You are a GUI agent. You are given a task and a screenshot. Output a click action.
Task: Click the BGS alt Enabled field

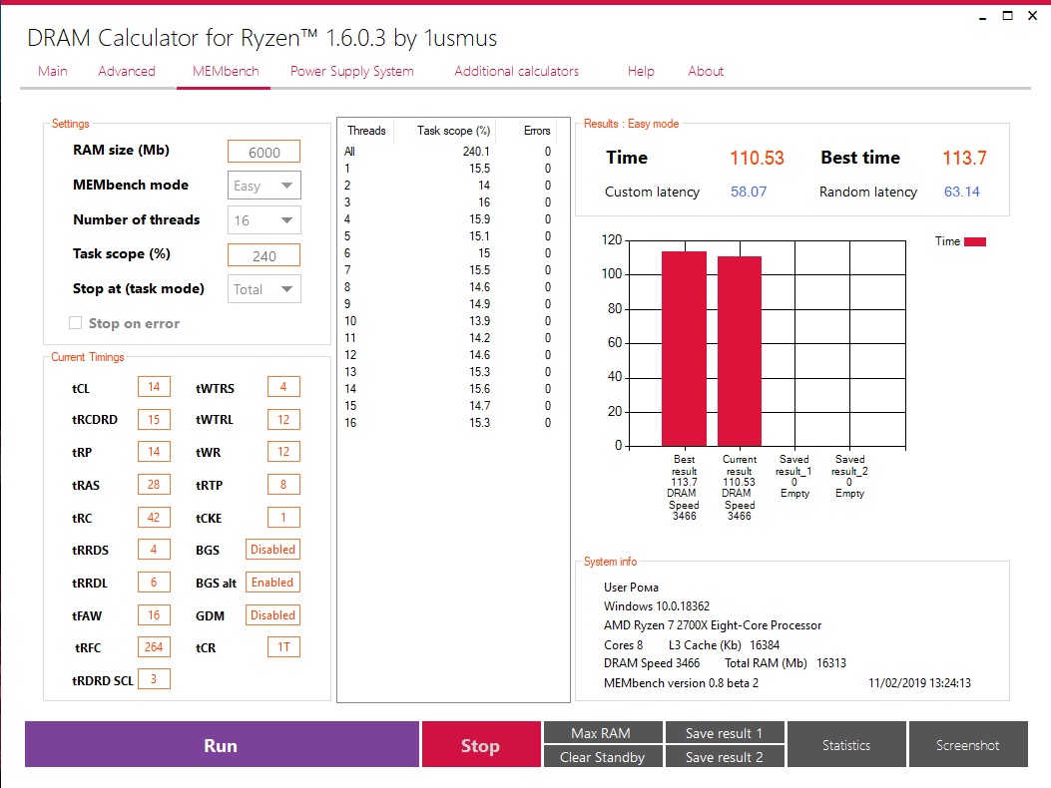[x=272, y=582]
